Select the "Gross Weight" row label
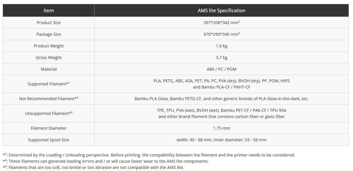The height and width of the screenshot is (171, 353). (49, 58)
